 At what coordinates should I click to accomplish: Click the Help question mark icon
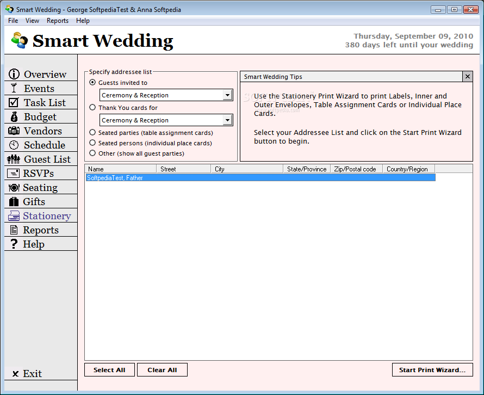(14, 244)
